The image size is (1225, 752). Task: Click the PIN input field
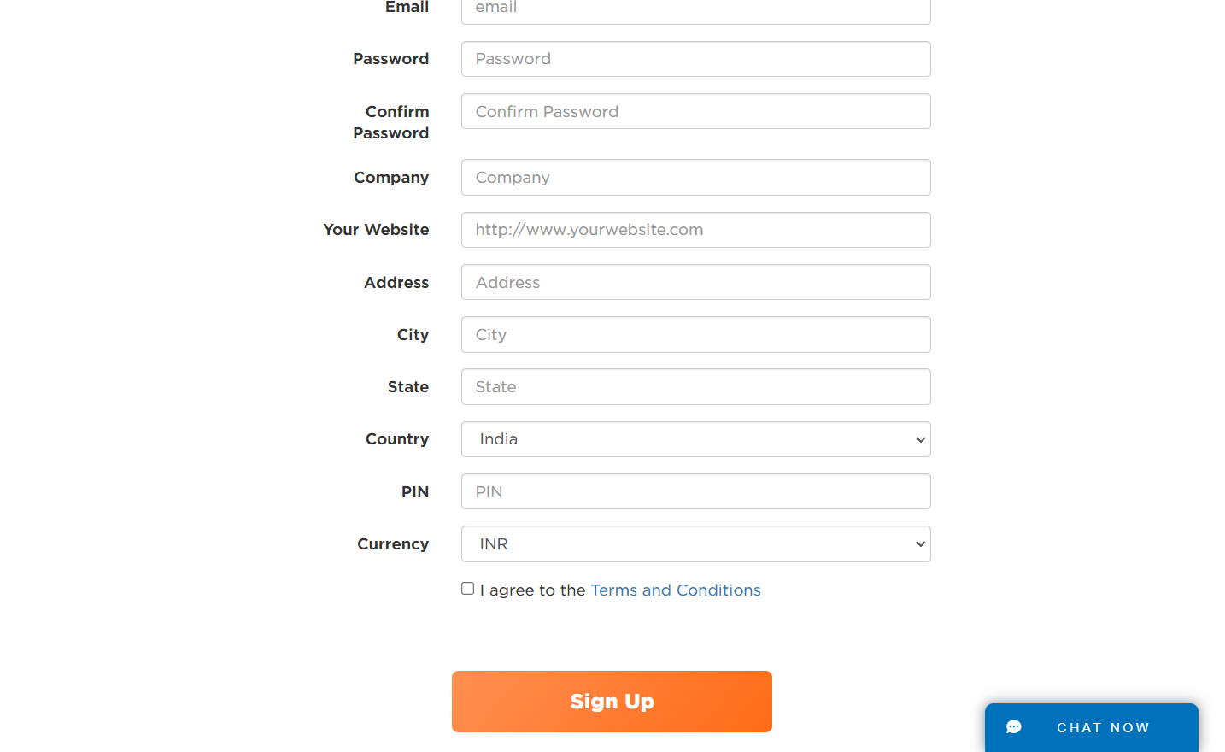point(695,491)
